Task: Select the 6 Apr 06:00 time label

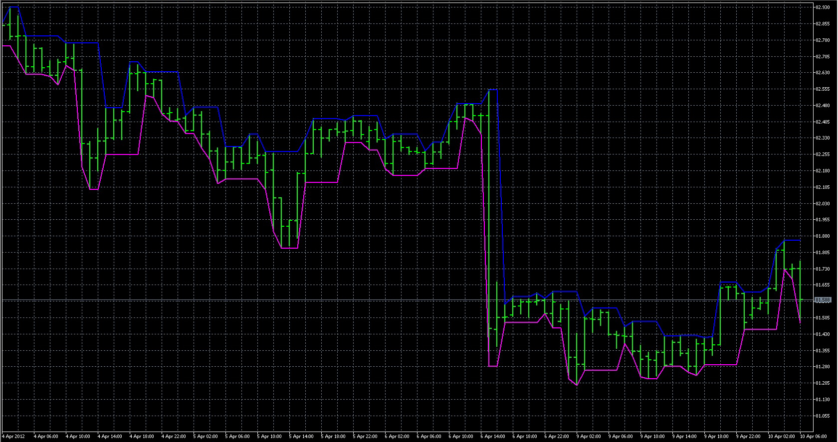Action: pos(429,437)
